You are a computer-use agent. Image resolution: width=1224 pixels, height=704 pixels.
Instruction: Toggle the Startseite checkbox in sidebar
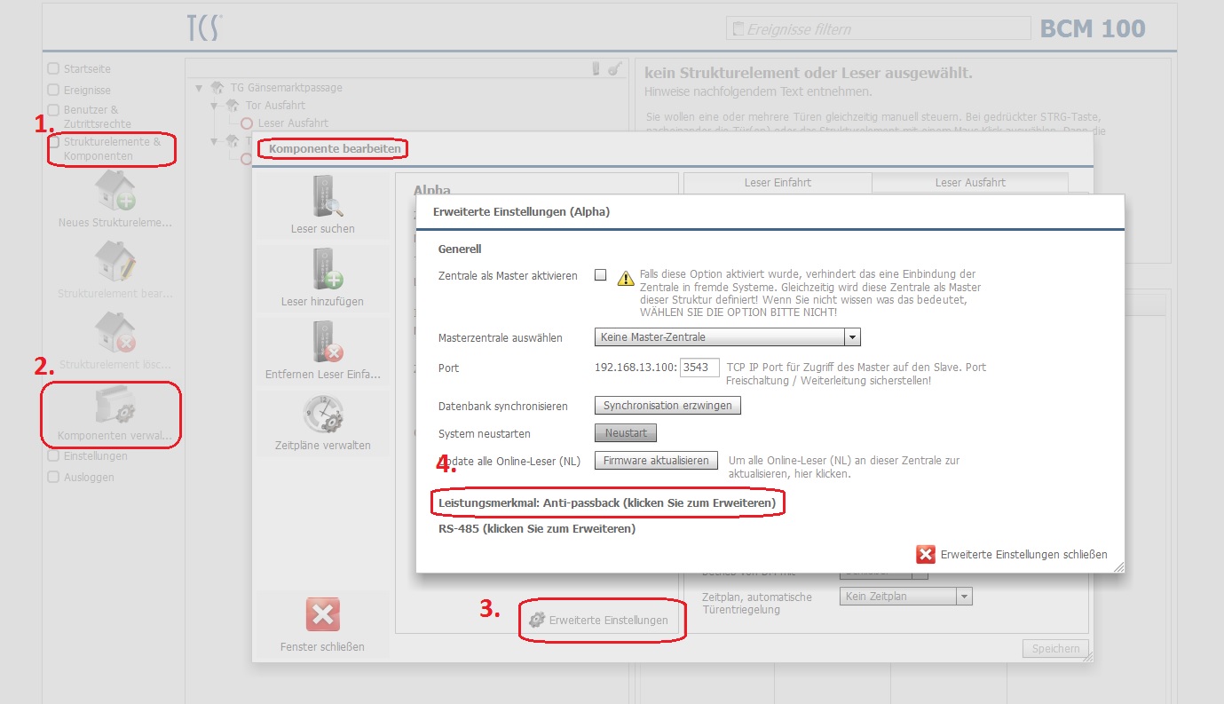coord(53,68)
